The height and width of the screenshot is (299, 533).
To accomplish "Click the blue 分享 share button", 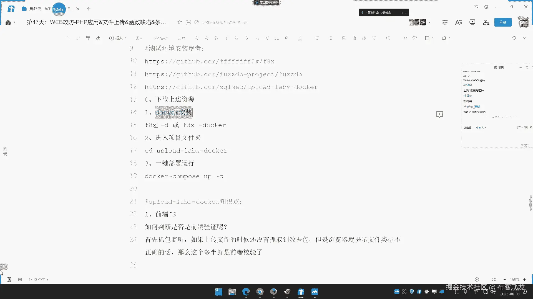I will [503, 22].
